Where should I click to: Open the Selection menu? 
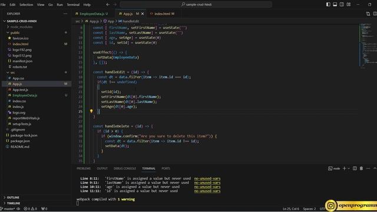[26, 5]
